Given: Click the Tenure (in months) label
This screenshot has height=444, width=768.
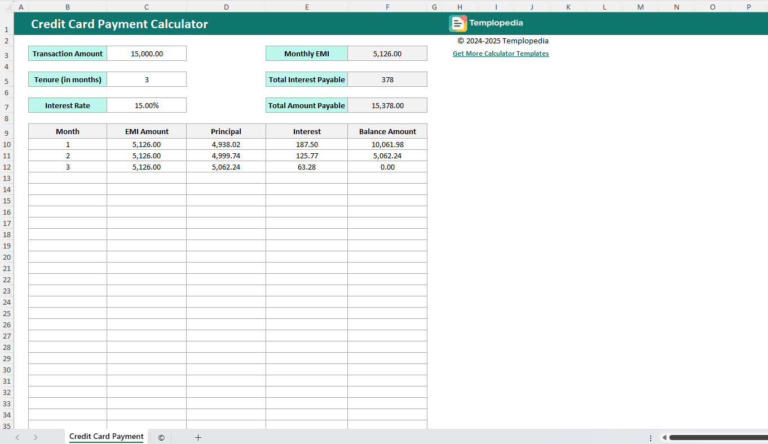Looking at the screenshot, I should point(68,79).
